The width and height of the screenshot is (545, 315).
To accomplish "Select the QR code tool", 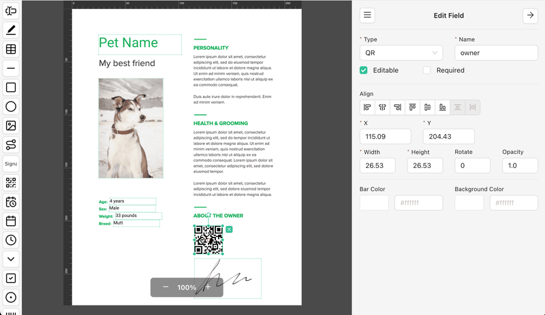I will click(x=11, y=183).
